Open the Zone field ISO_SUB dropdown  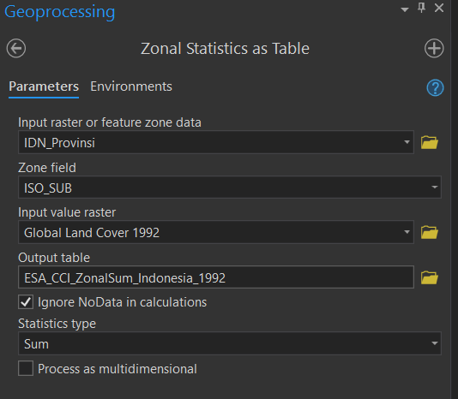point(435,188)
